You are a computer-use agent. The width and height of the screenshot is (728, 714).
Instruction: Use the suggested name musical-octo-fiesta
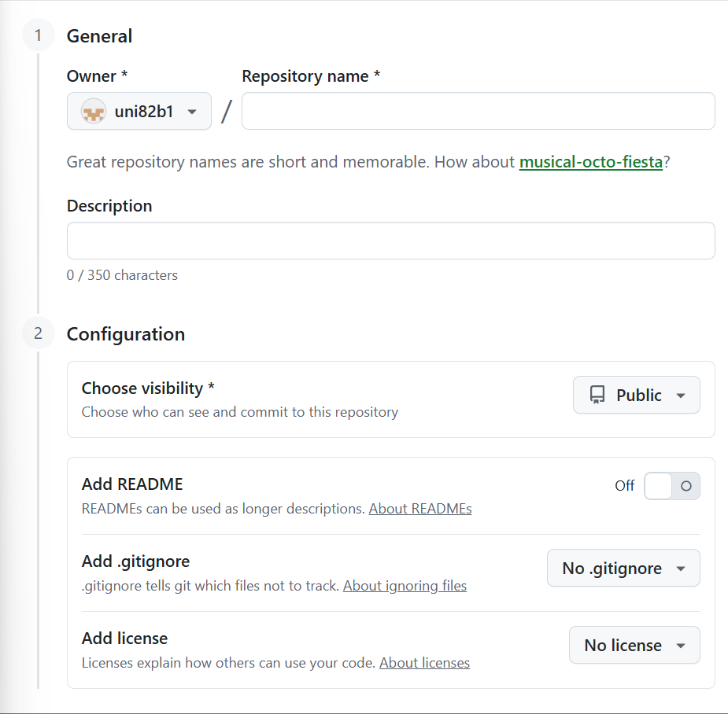[590, 163]
